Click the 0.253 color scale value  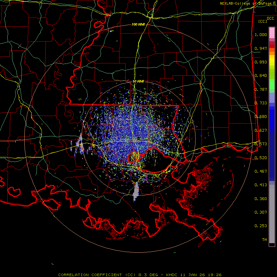[x=261, y=226]
